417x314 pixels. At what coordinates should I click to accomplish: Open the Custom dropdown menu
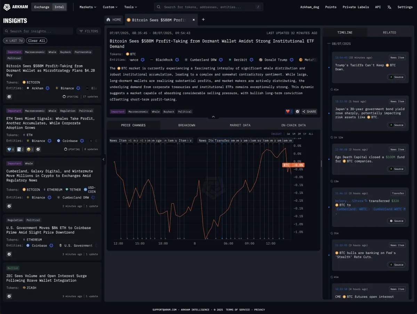110,7
